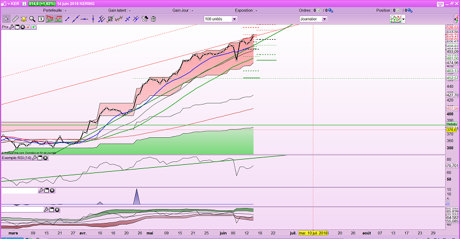Close the bottom band indicator panel
Screen dimensions: 460x239
pyautogui.click(x=57, y=210)
